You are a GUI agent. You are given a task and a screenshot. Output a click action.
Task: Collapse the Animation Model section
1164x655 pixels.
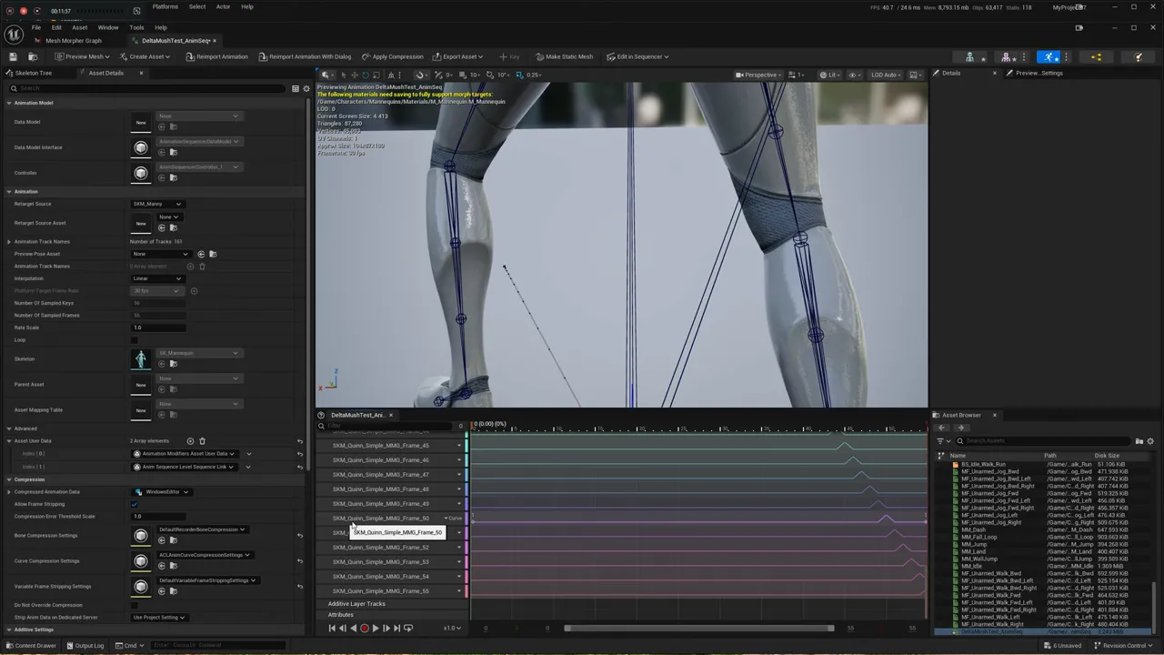(x=9, y=103)
